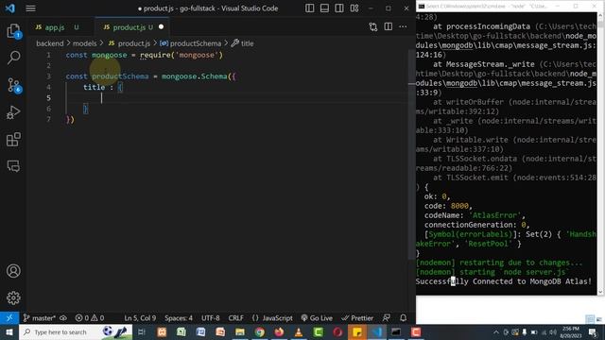Open Google Chrome from the taskbar
Viewport: 605px width, 340px height.
pyautogui.click(x=260, y=332)
